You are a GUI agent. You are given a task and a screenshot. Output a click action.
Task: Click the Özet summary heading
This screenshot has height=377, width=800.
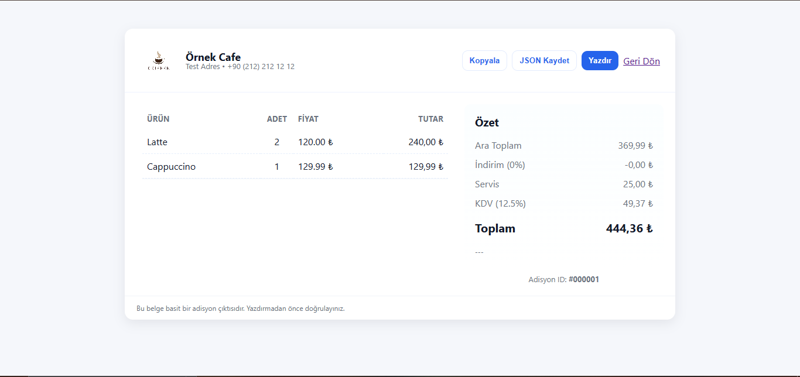(x=487, y=123)
